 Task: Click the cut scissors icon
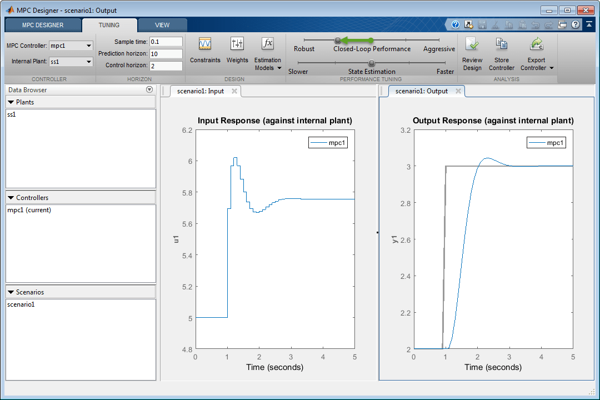pyautogui.click(x=496, y=24)
